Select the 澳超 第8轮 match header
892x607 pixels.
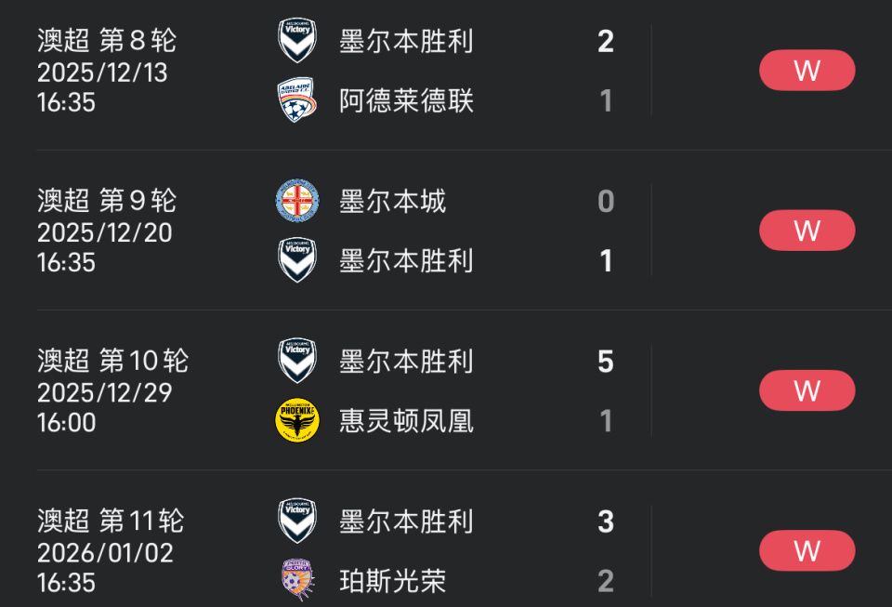[106, 41]
